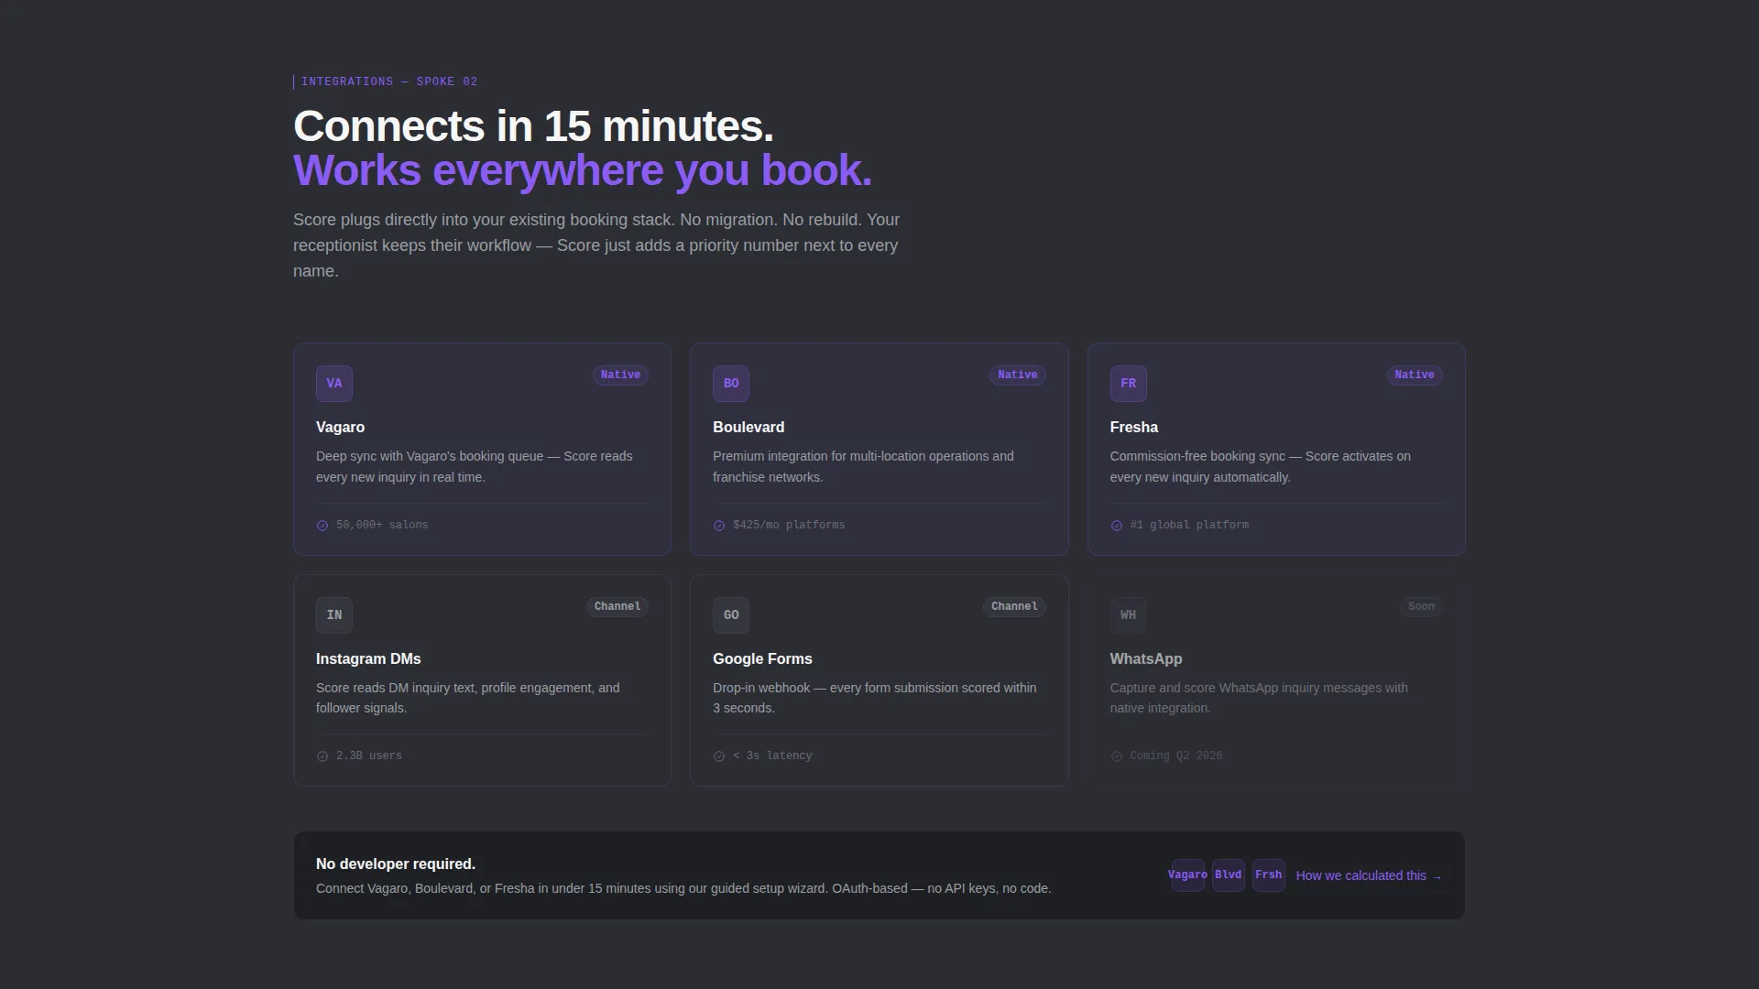Click the BO icon on the Boulevard card

tap(730, 384)
